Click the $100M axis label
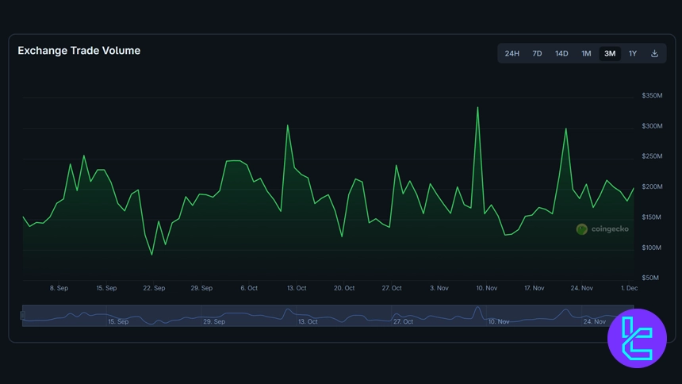This screenshot has height=384, width=682. (x=651, y=248)
